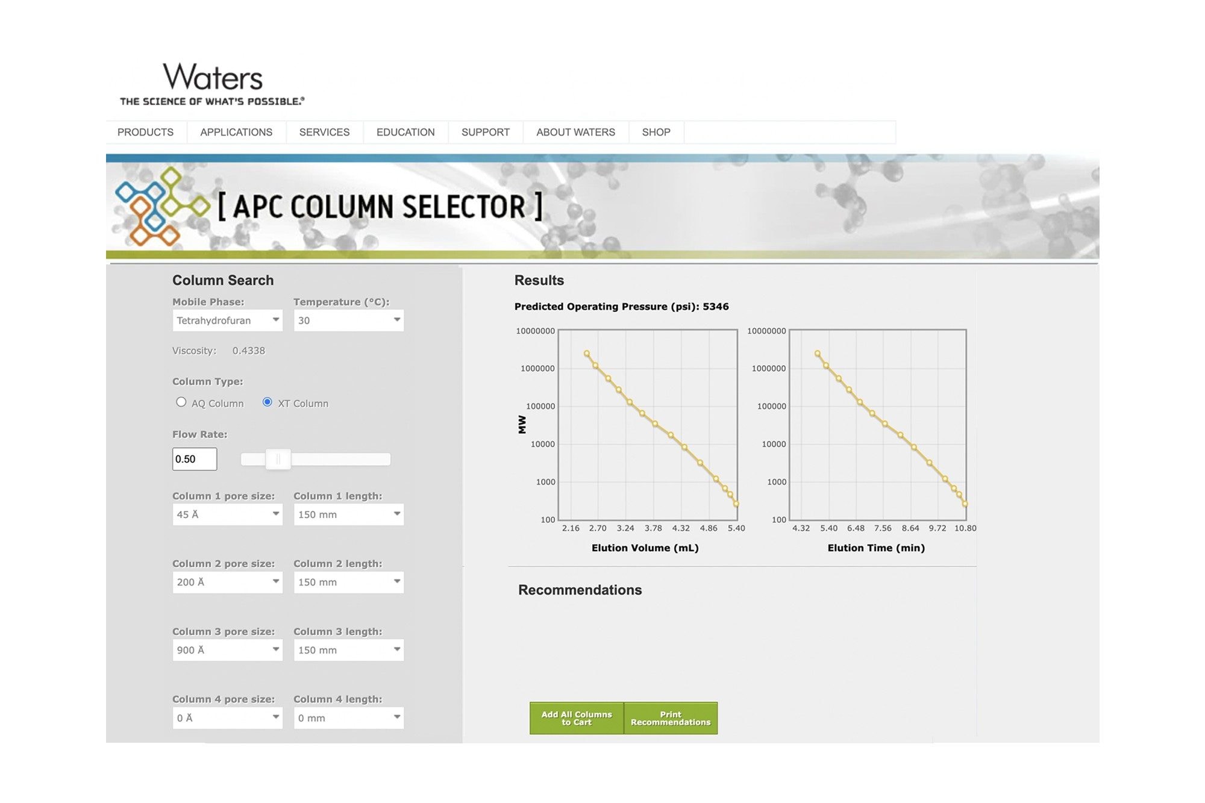Screen dimensions: 1205x803
Task: Open the SHOP menu
Action: 656,132
